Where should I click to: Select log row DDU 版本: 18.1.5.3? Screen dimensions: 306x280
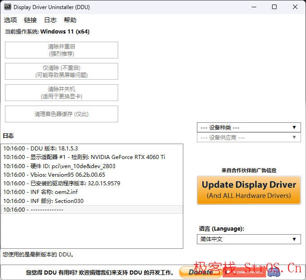click(x=92, y=149)
